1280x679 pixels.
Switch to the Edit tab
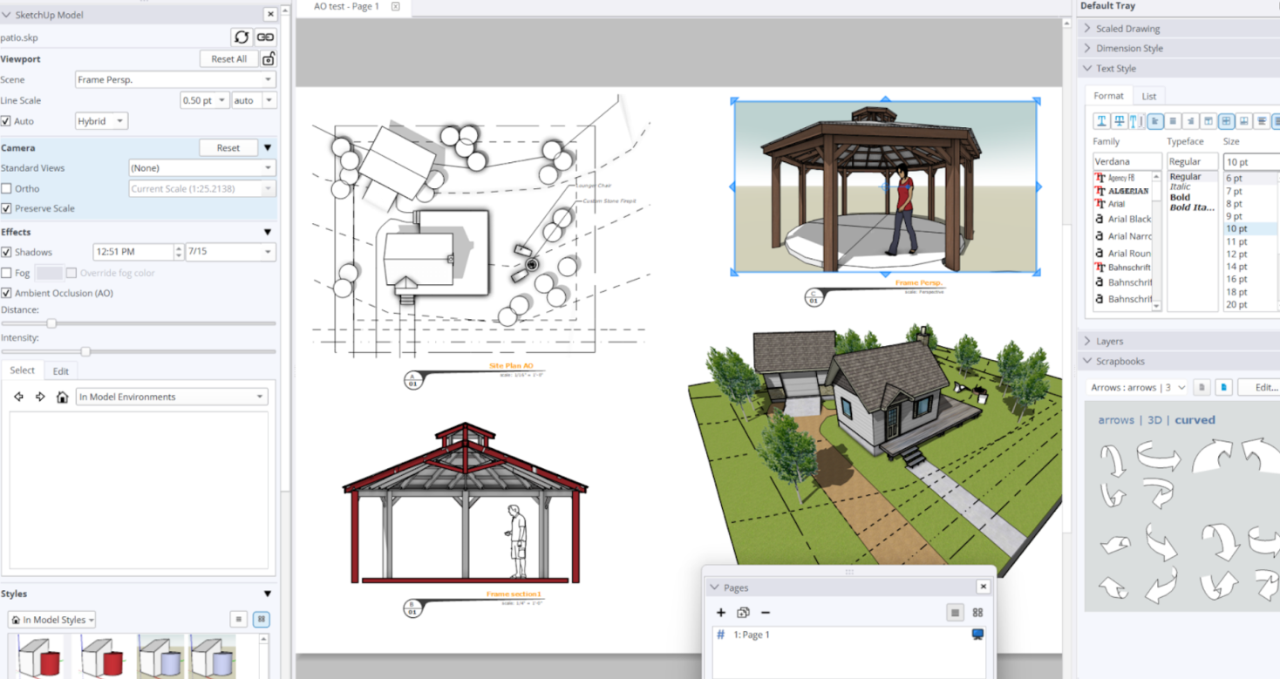60,370
